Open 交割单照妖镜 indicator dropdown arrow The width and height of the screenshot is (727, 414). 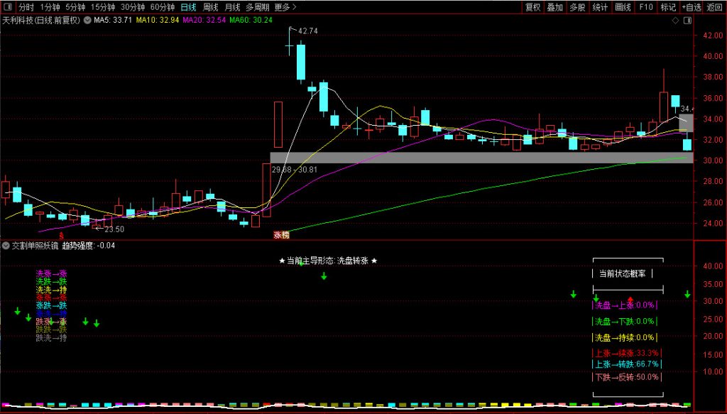coord(6,246)
